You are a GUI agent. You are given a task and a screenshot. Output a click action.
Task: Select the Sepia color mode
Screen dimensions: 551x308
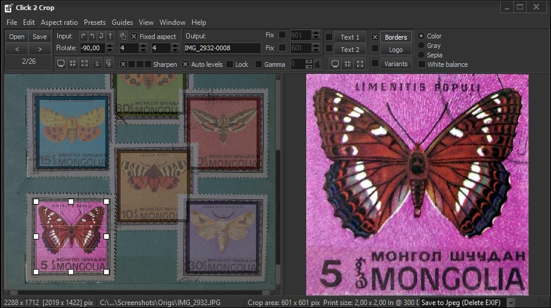pyautogui.click(x=421, y=55)
